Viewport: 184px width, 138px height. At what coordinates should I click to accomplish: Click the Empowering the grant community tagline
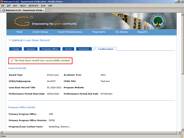tap(55, 24)
